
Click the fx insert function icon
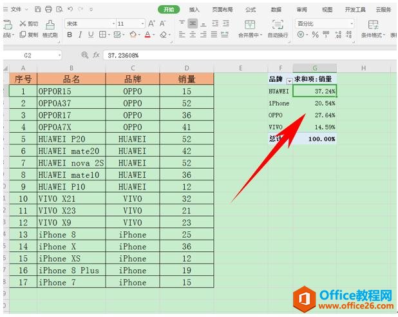(x=96, y=55)
